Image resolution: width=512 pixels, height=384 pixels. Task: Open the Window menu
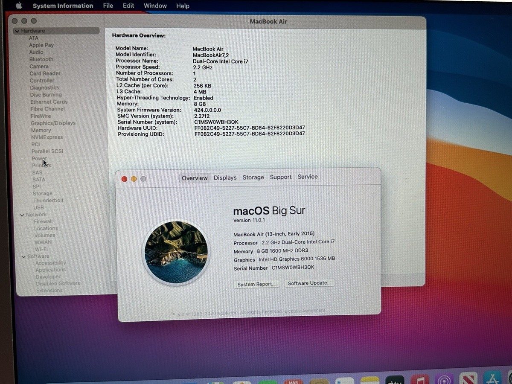coord(155,6)
